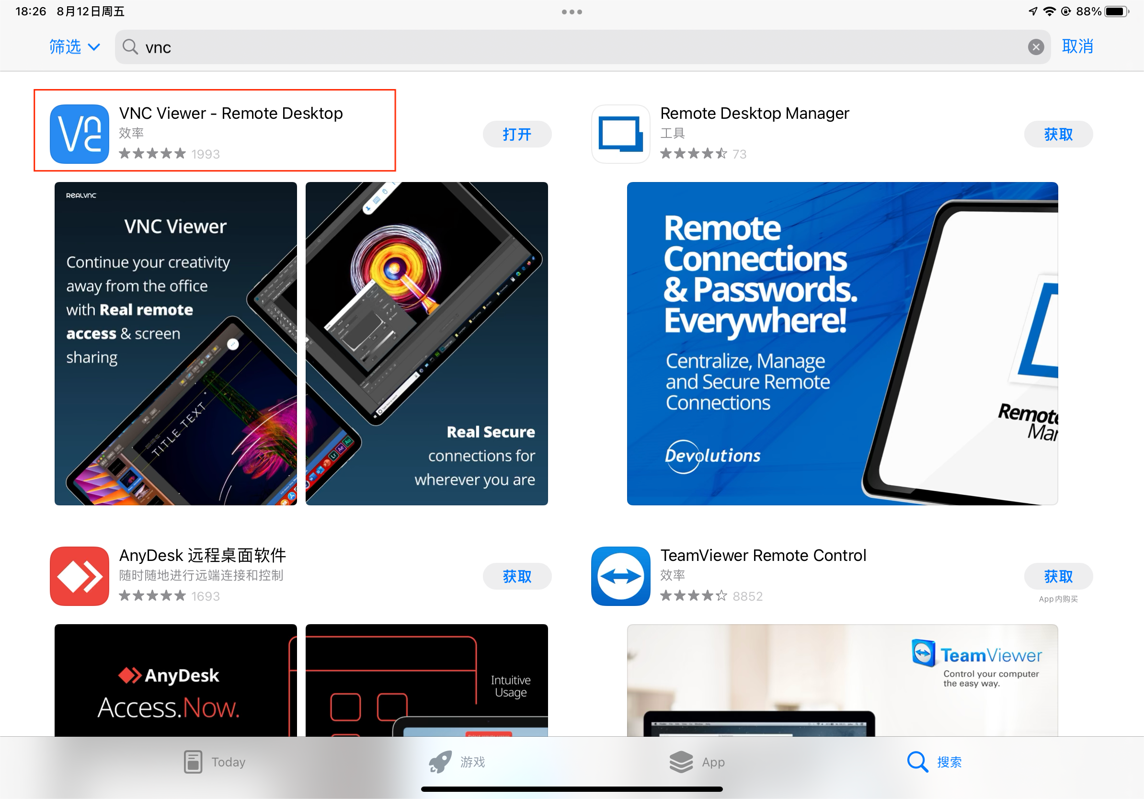Tap the three-dot multitasking menu at top
Image resolution: width=1144 pixels, height=799 pixels.
pyautogui.click(x=572, y=12)
